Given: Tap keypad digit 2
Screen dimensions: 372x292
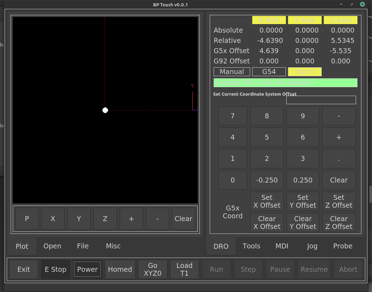Looking at the screenshot, I should point(267,159).
